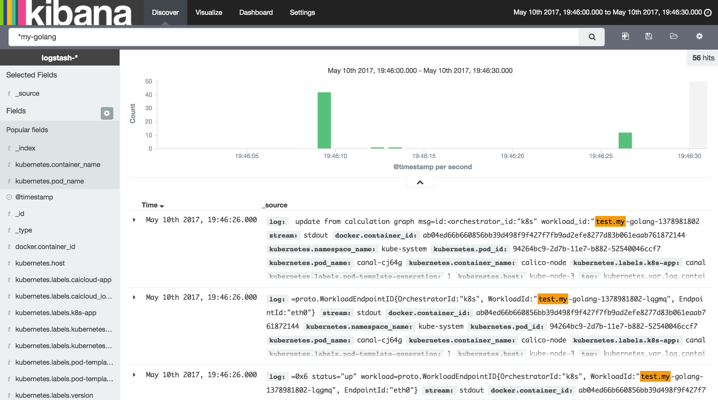Click the Load Saved Search folder icon
Image resolution: width=718 pixels, height=400 pixels.
pyautogui.click(x=674, y=36)
